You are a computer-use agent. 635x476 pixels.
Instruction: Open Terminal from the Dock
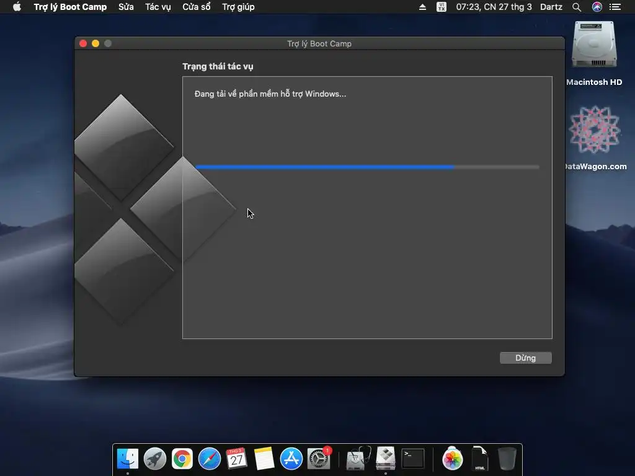(412, 459)
